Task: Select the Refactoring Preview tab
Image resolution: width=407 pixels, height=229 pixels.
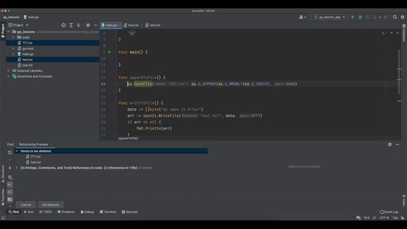Action: [34, 144]
